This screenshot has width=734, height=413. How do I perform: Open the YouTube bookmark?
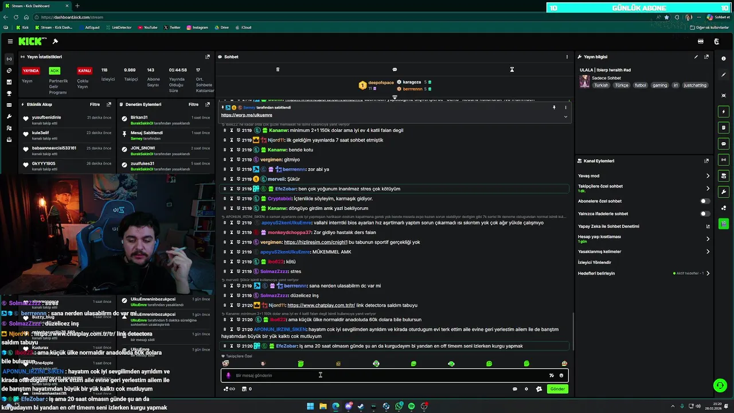coord(147,28)
